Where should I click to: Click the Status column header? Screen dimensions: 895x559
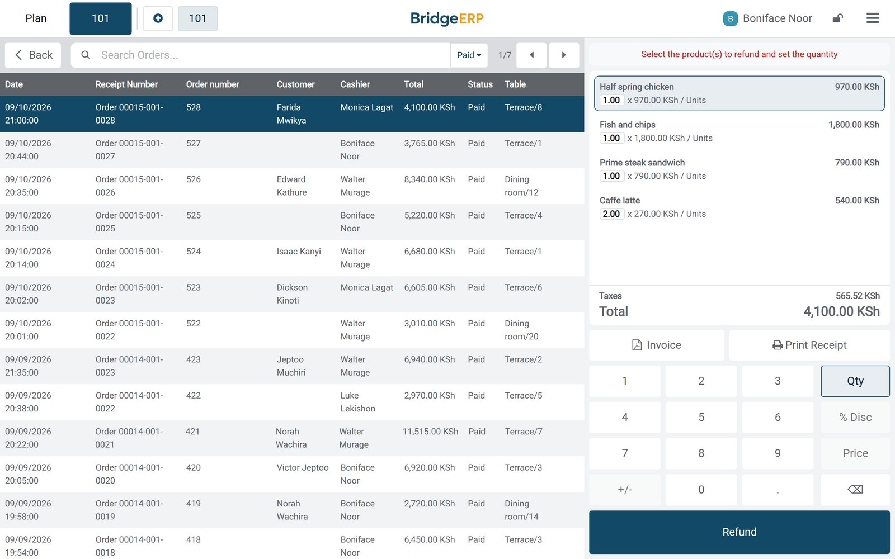click(480, 84)
